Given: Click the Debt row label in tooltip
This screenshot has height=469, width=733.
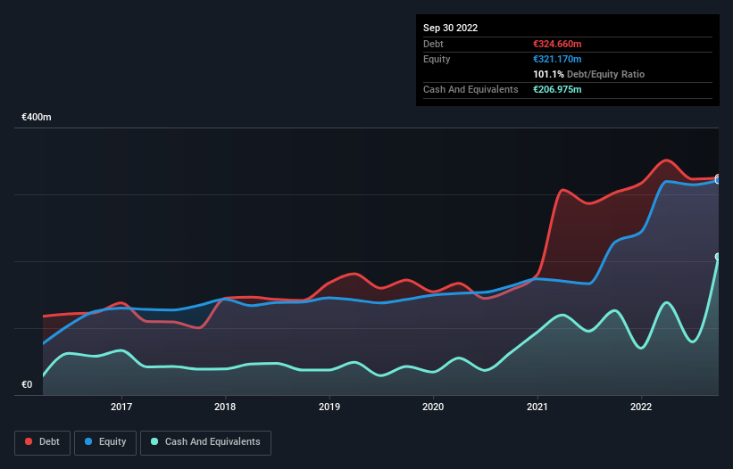Looking at the screenshot, I should (433, 44).
